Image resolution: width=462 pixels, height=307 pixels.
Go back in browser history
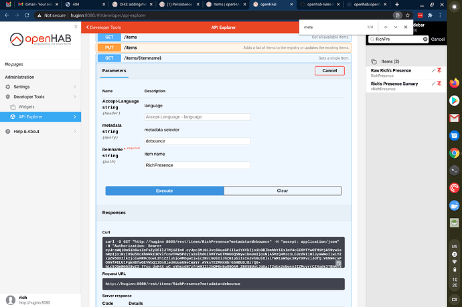(x=7, y=15)
